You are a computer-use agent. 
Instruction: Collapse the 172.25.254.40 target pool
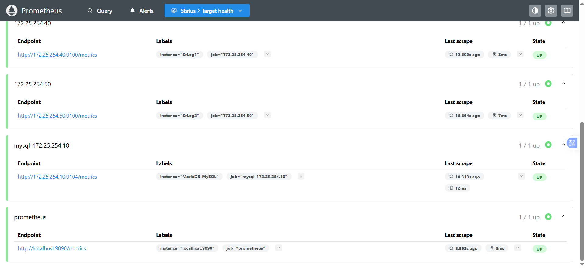click(x=564, y=23)
